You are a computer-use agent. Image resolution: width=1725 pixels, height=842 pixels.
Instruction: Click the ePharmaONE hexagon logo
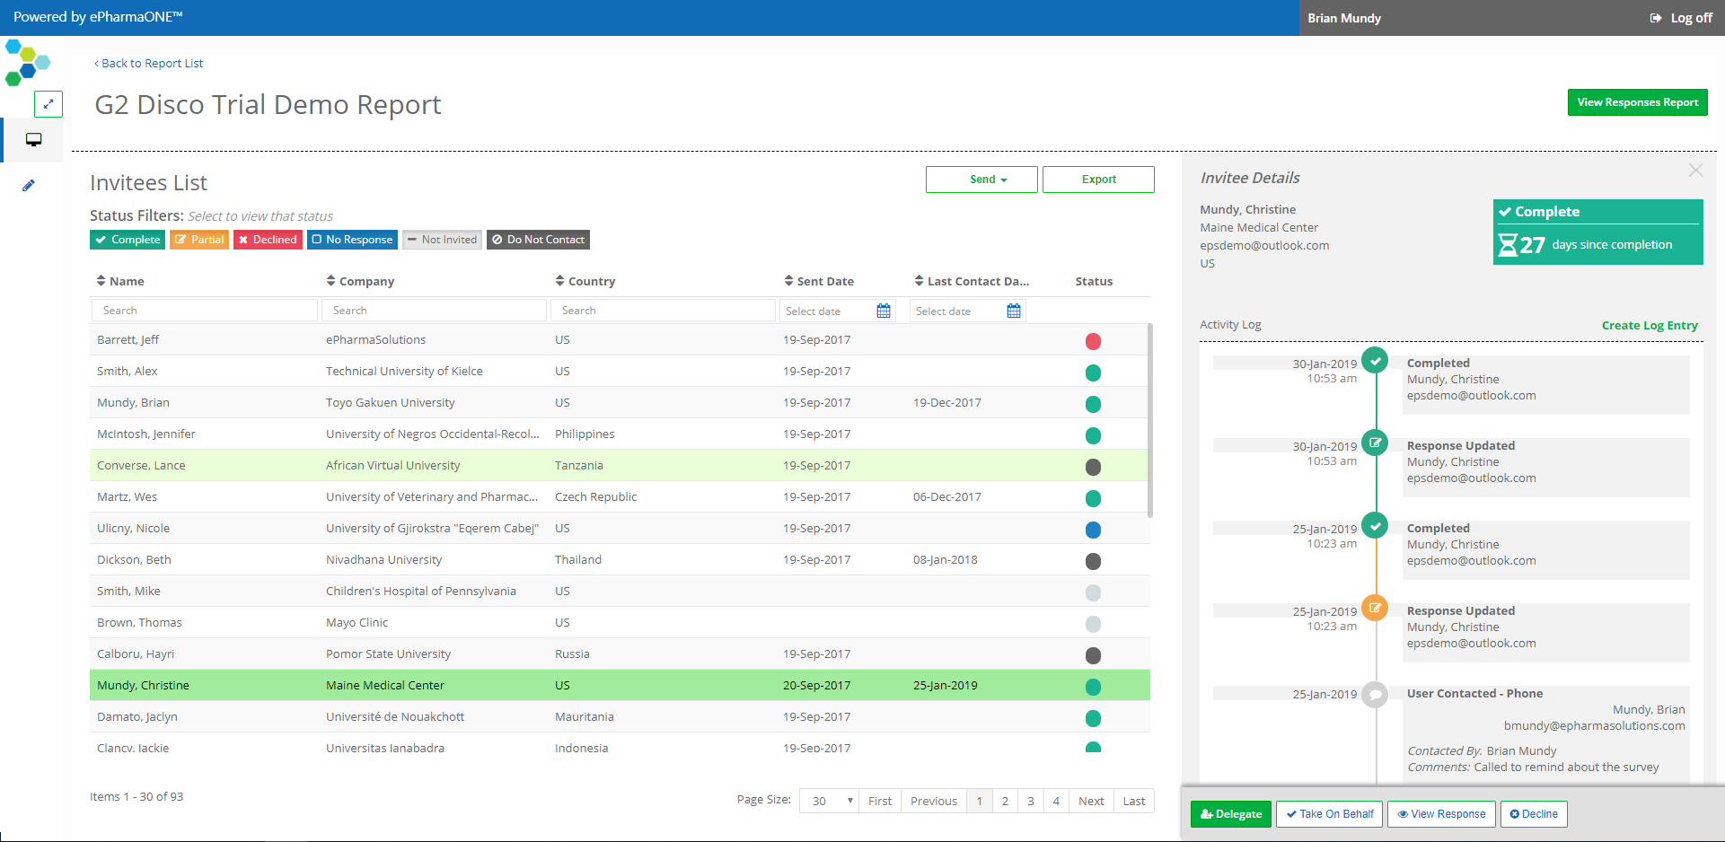27,62
